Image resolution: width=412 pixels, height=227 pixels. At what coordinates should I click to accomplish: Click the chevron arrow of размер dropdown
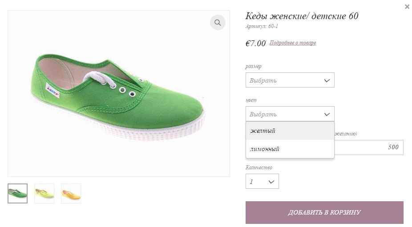click(x=327, y=80)
